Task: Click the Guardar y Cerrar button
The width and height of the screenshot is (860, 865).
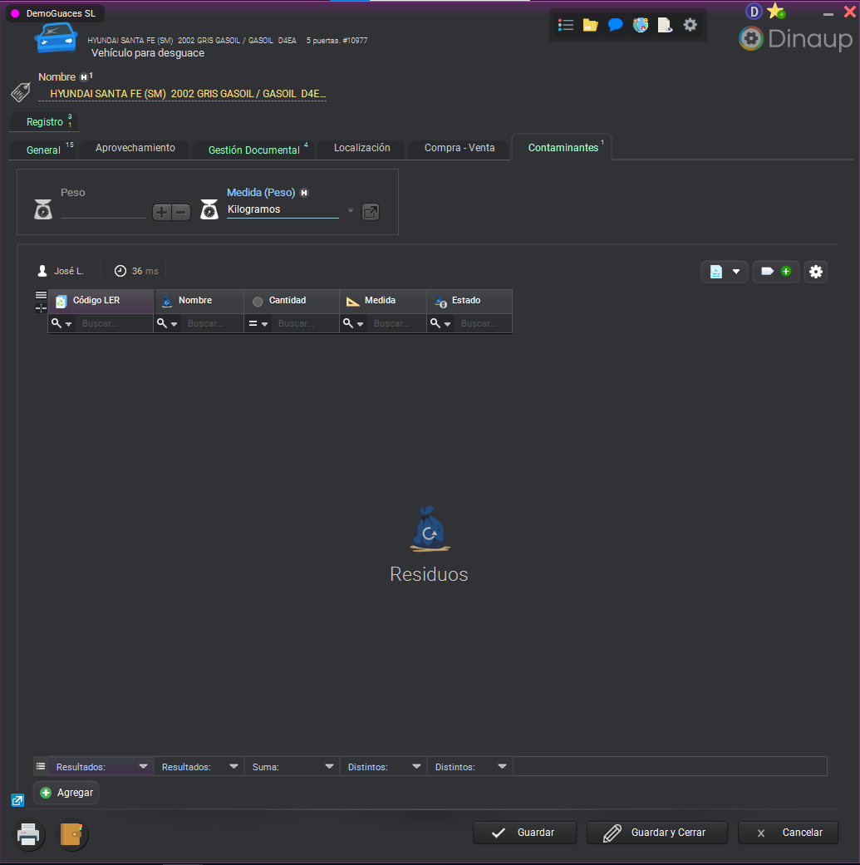Action: pos(657,833)
